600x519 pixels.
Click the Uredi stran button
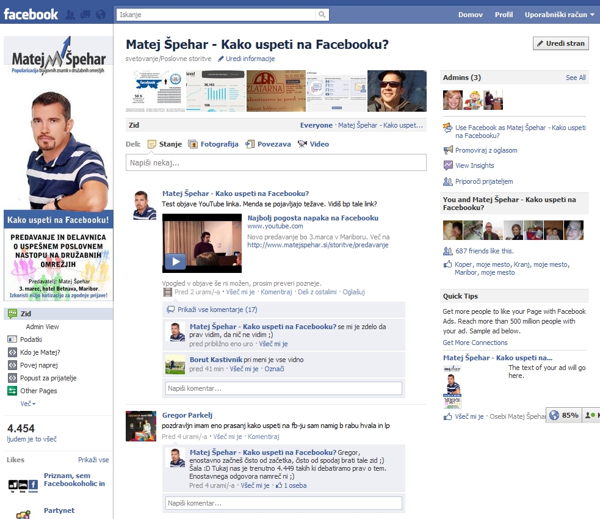coord(560,43)
